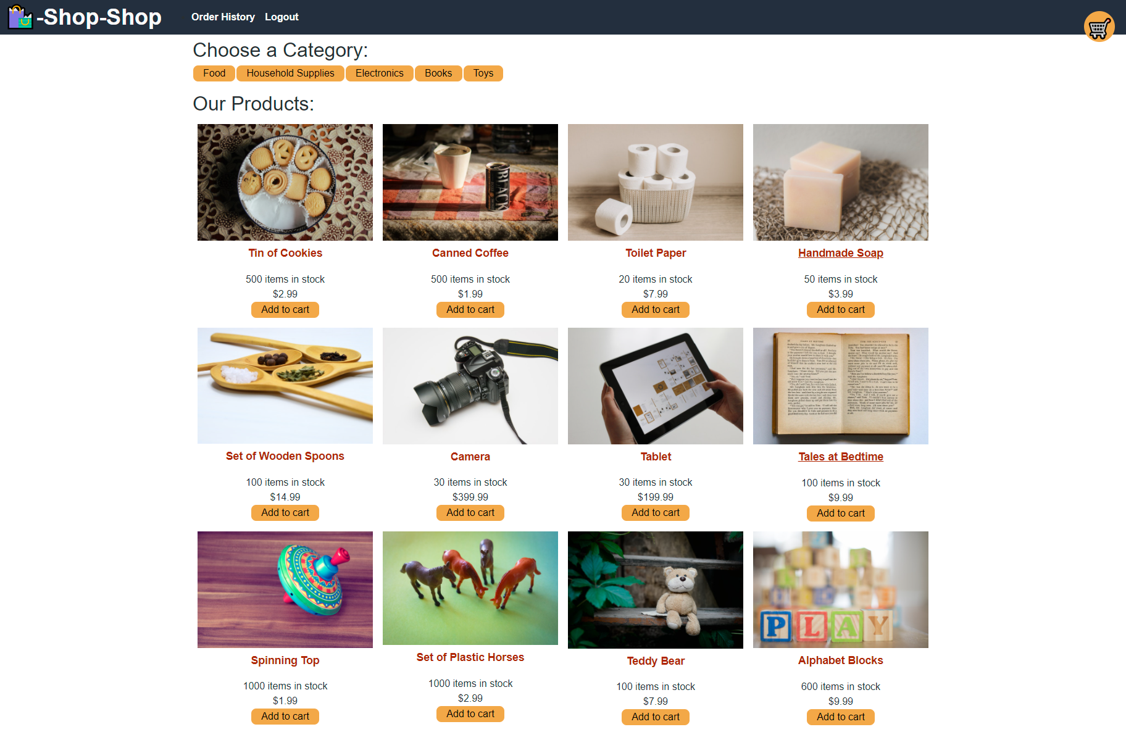1126x740 pixels.
Task: Open Set of Wooden Spoons title
Action: (x=285, y=456)
